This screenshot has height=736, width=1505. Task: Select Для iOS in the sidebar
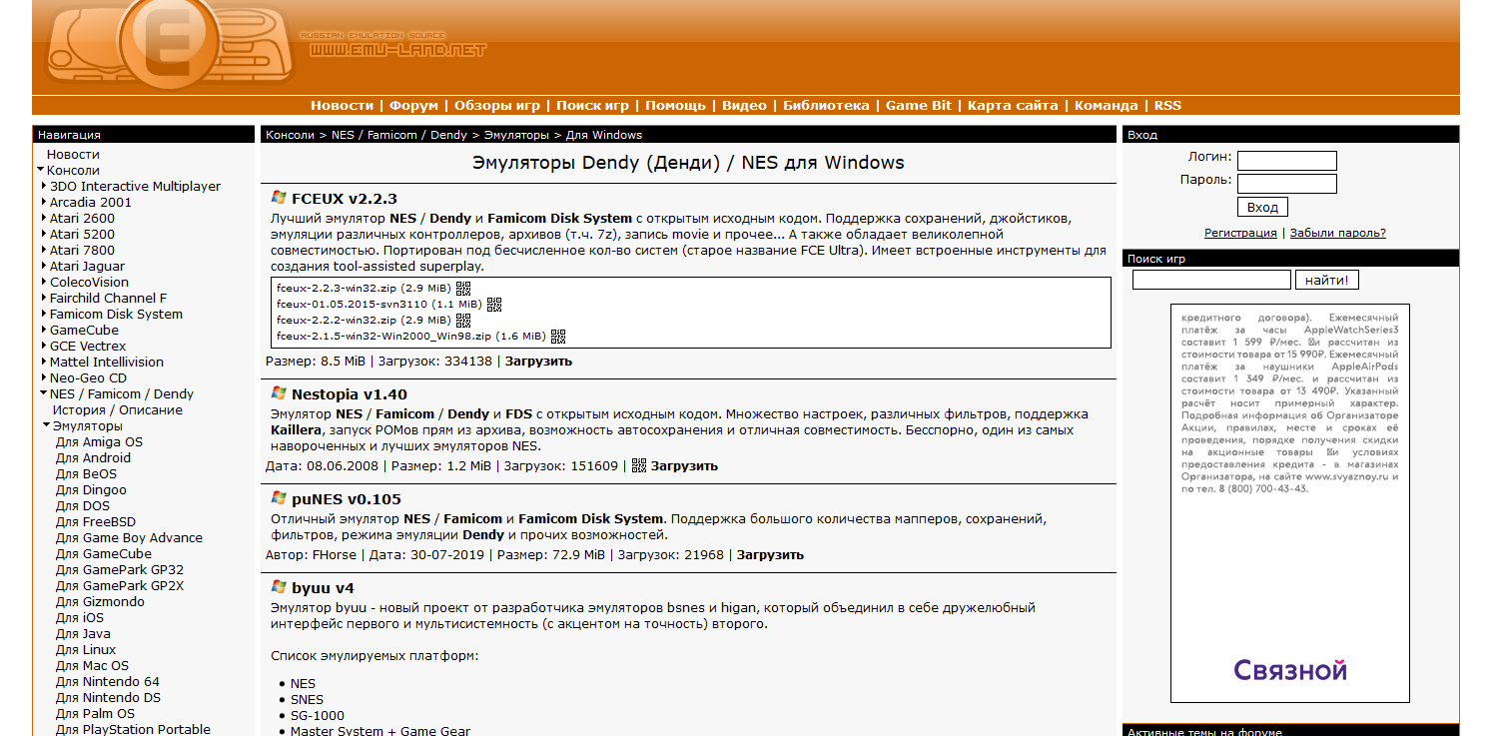pos(80,617)
